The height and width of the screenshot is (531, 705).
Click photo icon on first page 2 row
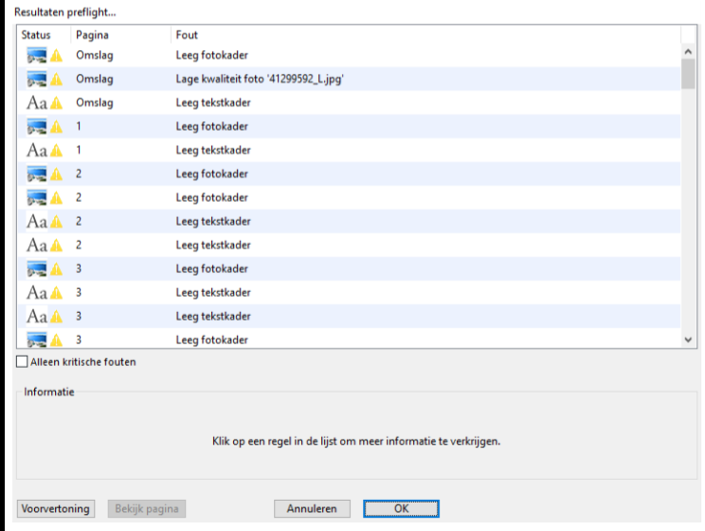pos(37,174)
